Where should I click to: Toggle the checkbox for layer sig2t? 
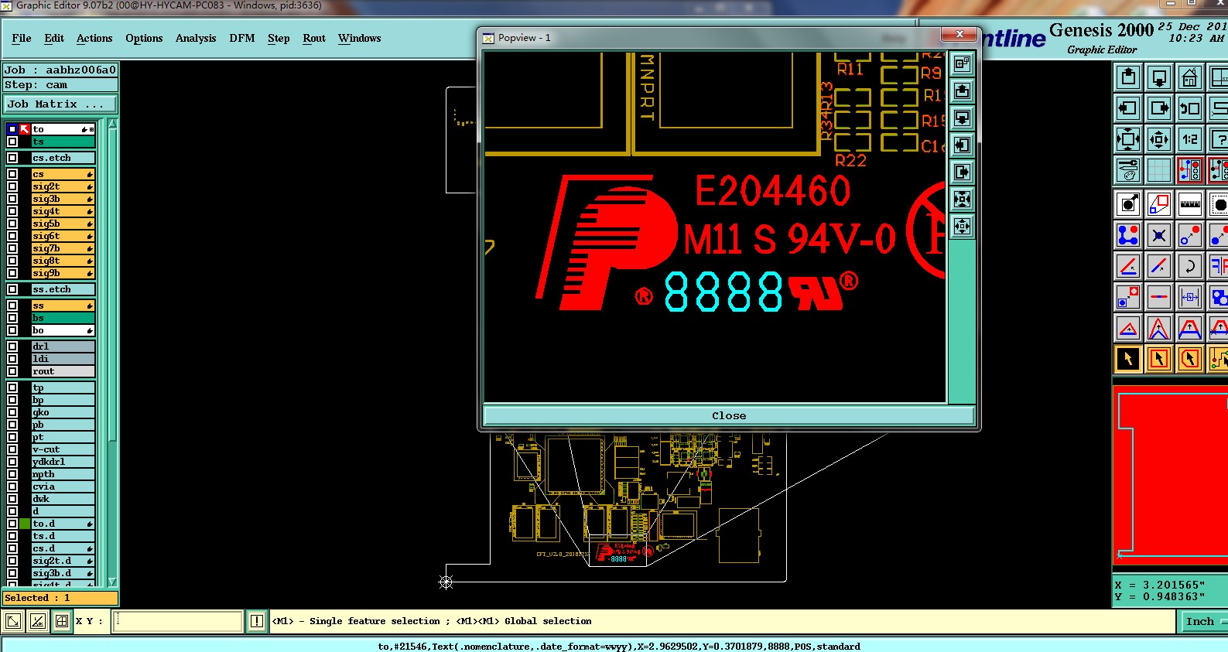click(x=12, y=186)
